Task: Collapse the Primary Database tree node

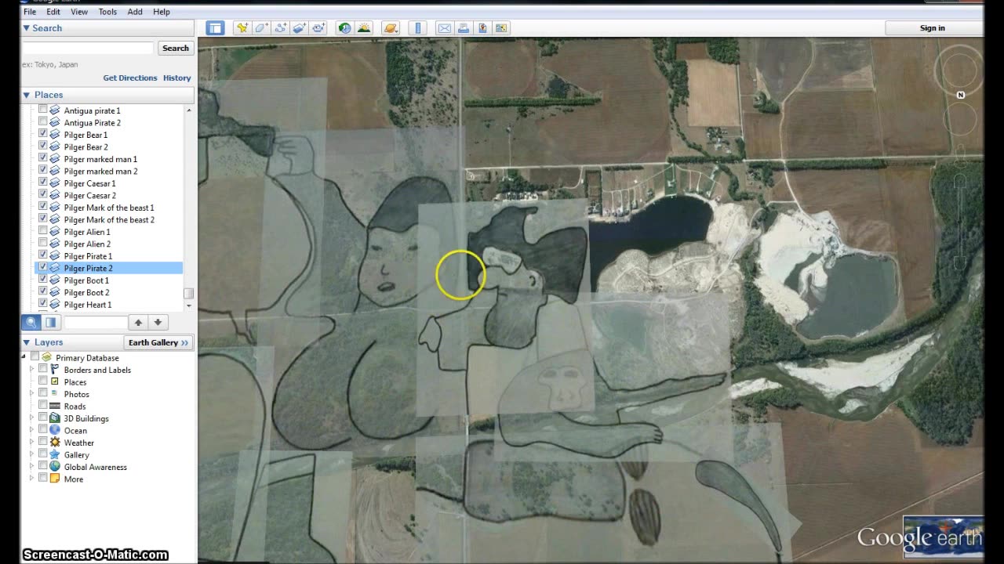Action: point(24,357)
